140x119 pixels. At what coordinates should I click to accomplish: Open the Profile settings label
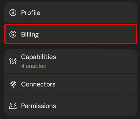(31, 13)
